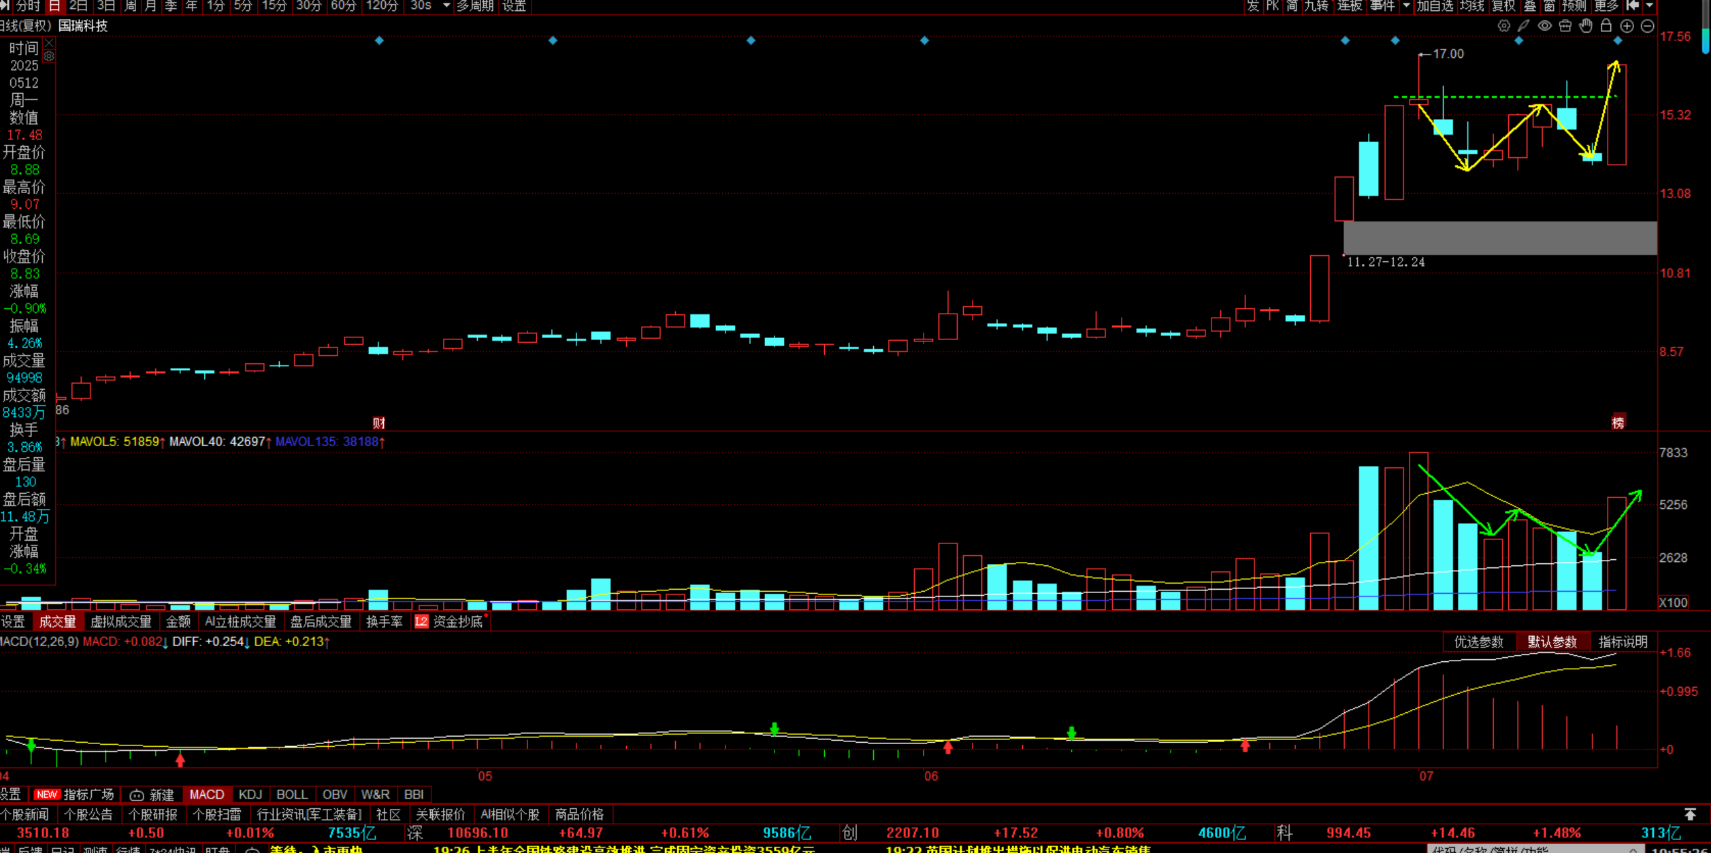Expand the dropdown beside collapse arrow
The height and width of the screenshot is (853, 1711).
point(1649,5)
